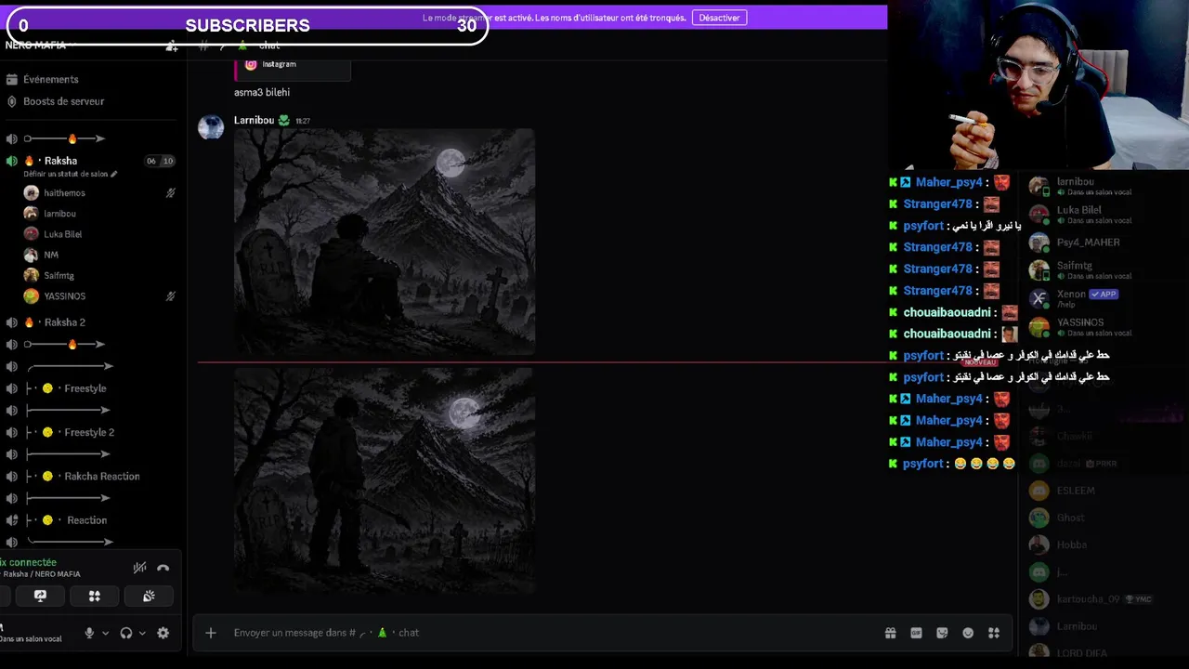Share your screen
The width and height of the screenshot is (1189, 669).
tap(40, 596)
